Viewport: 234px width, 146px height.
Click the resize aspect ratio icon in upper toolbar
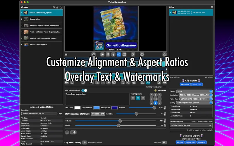(x=124, y=55)
